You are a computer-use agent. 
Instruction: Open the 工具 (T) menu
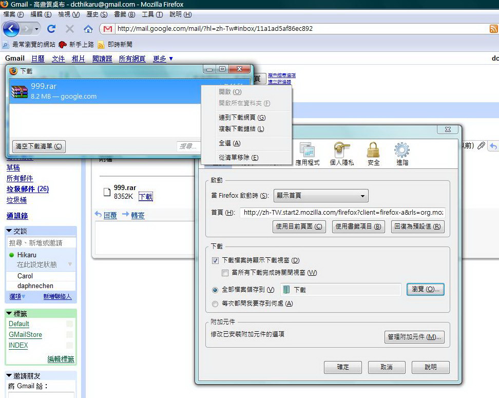coord(152,14)
